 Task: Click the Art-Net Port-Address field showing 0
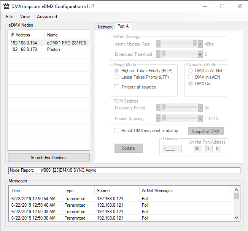[x=209, y=149]
